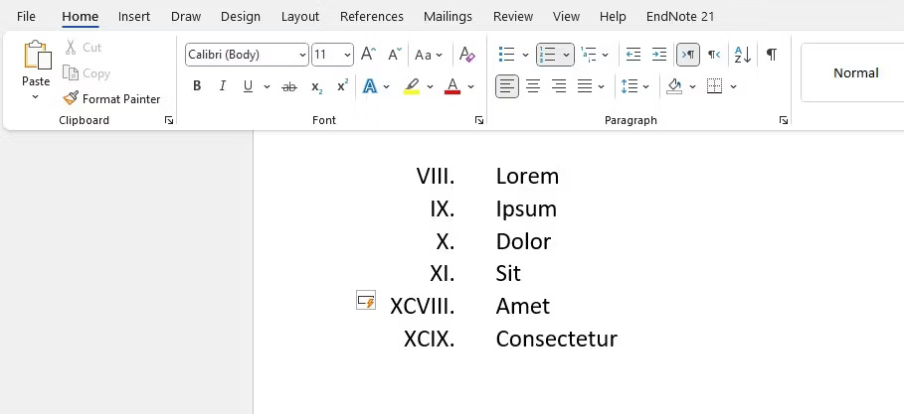This screenshot has width=904, height=414.
Task: Click the word Consectetur
Action: (556, 339)
